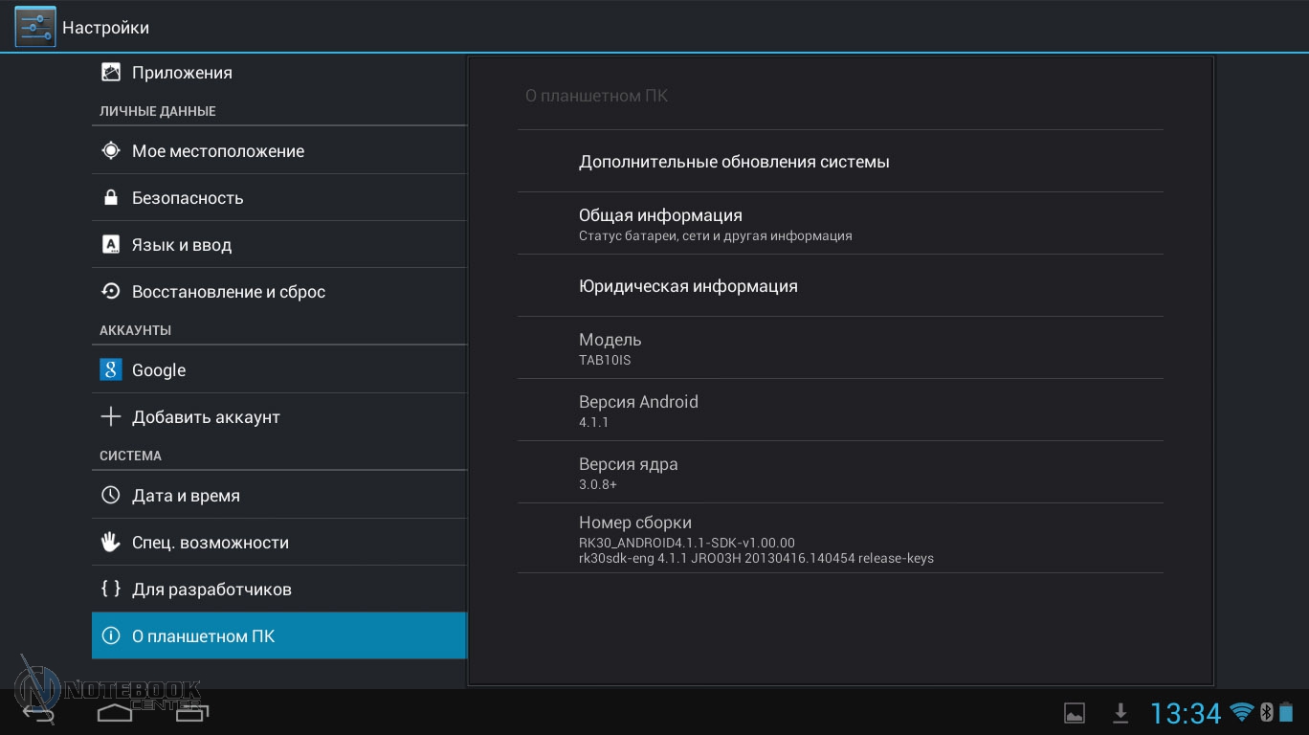
Task: Tap the Developer options braces icon
Action: pos(111,590)
